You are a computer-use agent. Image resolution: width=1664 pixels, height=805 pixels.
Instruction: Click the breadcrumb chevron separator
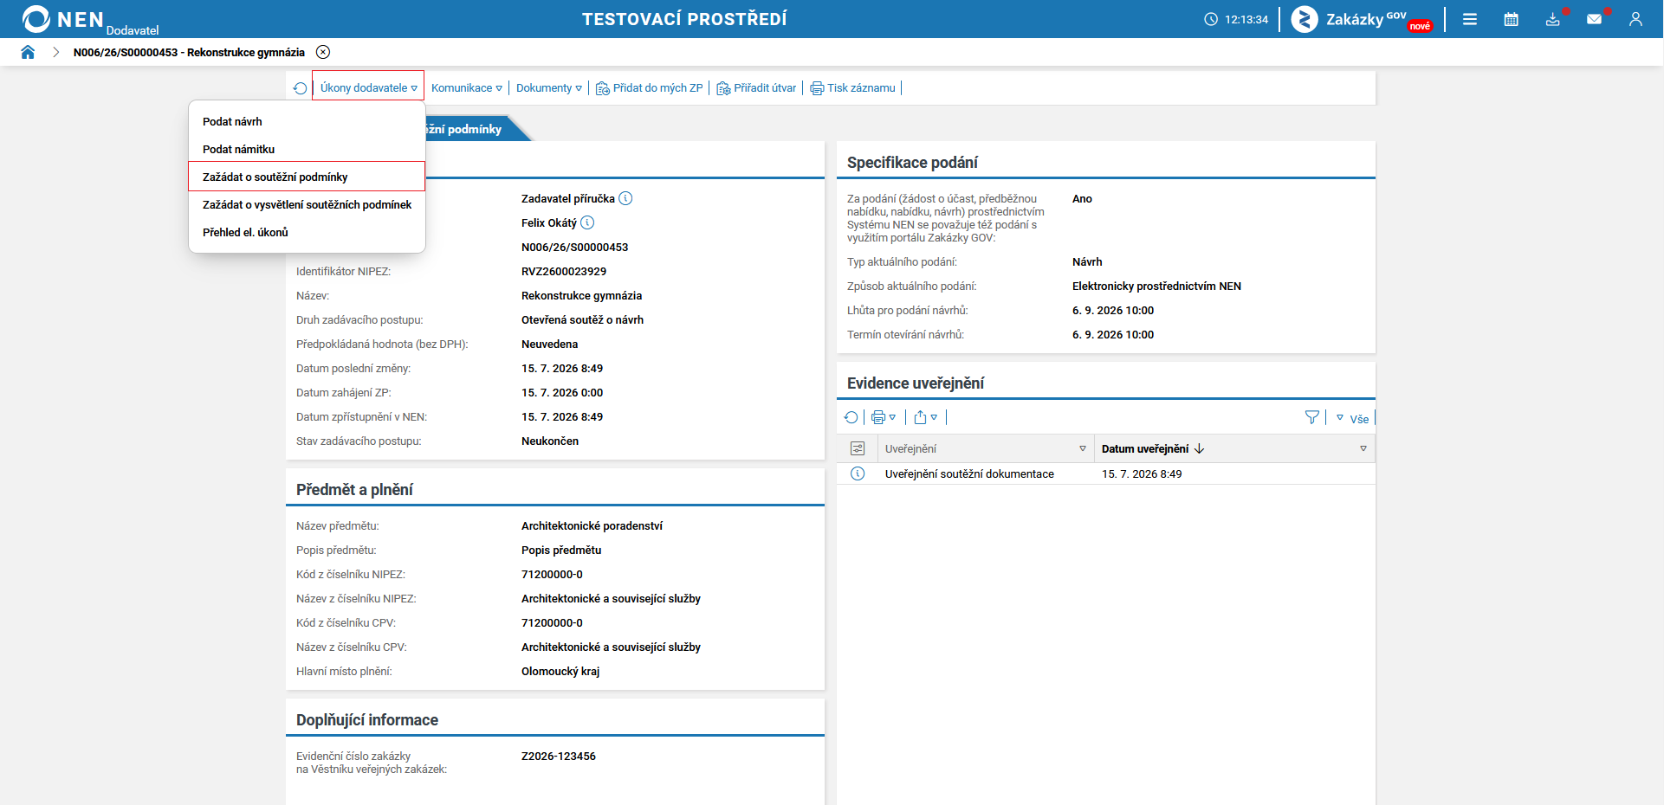click(x=55, y=52)
